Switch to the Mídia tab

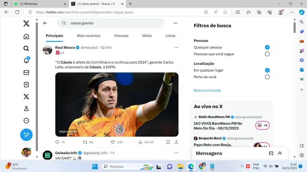147,36
